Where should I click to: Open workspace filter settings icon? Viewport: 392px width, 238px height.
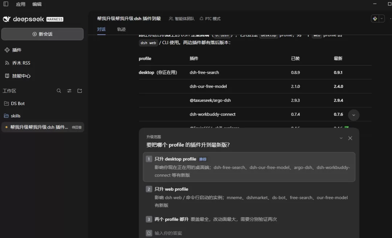pos(69,90)
